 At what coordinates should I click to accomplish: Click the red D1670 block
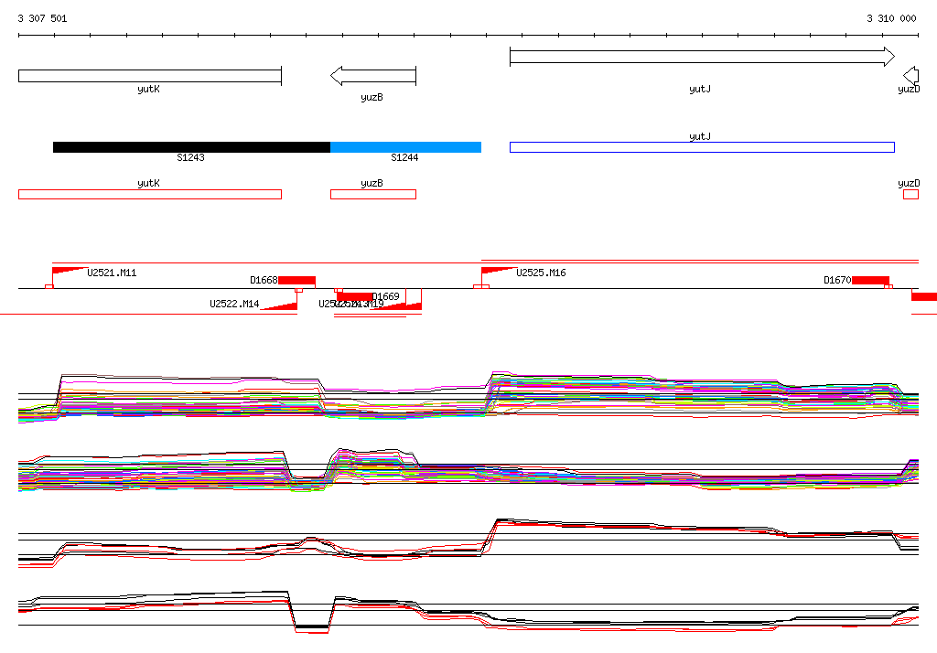[871, 280]
